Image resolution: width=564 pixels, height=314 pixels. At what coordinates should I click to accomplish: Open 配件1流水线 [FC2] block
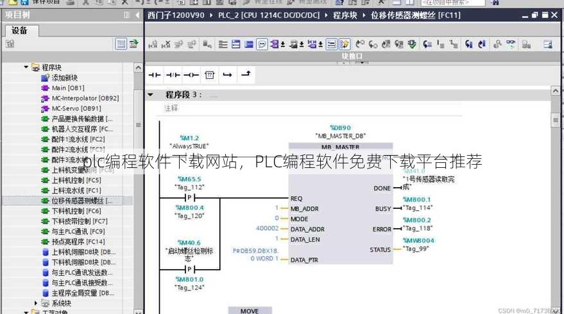[x=78, y=139]
